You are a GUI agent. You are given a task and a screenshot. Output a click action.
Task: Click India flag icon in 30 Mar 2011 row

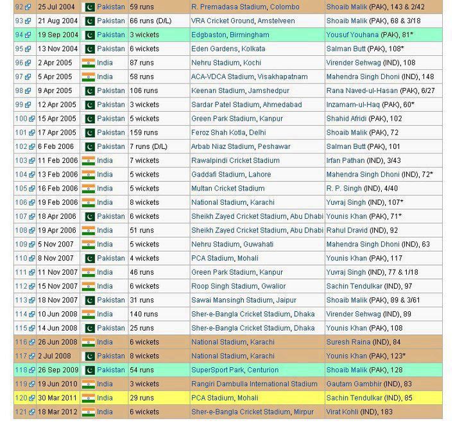click(89, 398)
